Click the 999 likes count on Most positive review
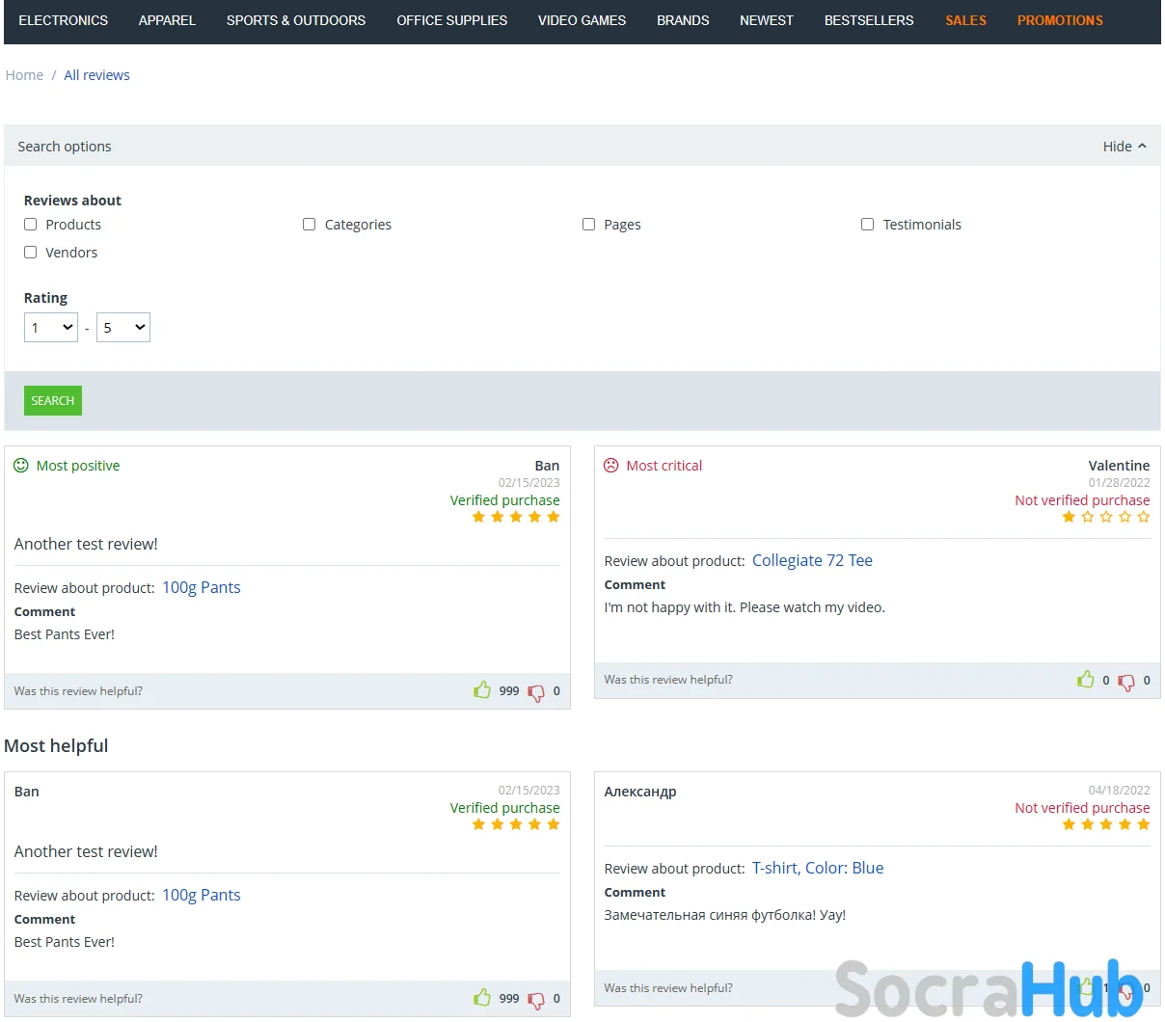 point(509,691)
